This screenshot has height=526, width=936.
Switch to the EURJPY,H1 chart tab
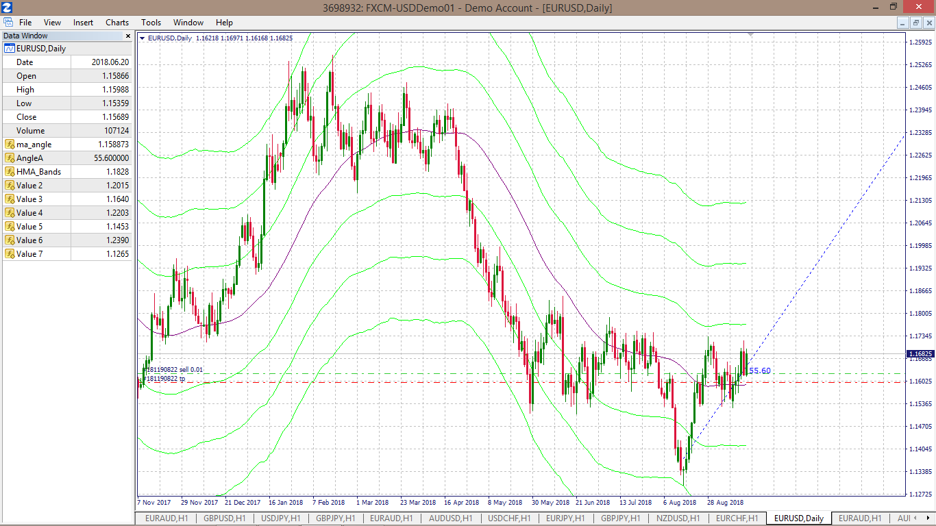click(566, 518)
